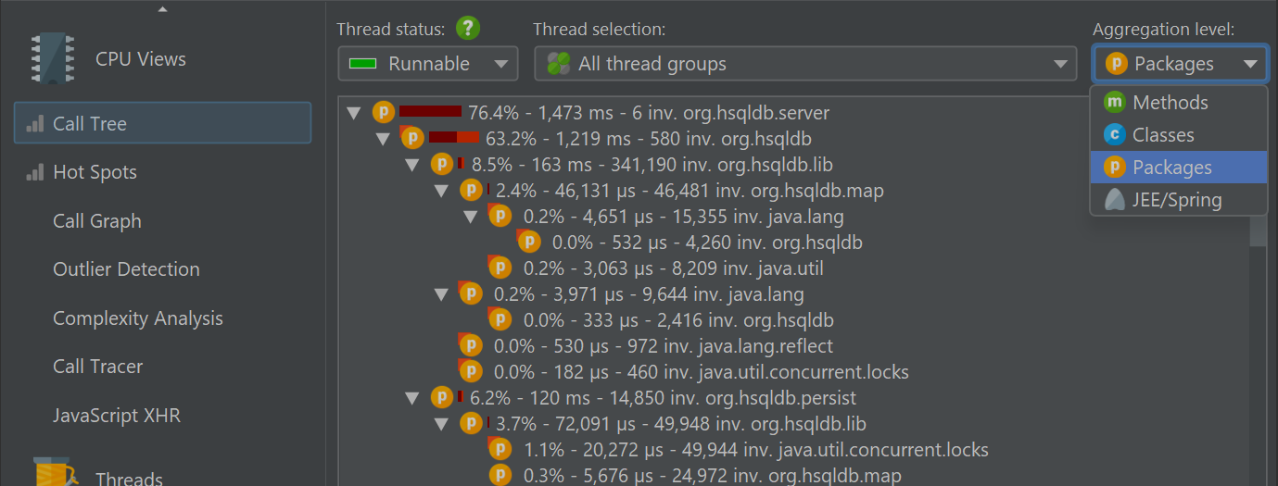Click the JEE/Spring icon in the dropdown
Viewport: 1278px width, 486px height.
[x=1115, y=200]
